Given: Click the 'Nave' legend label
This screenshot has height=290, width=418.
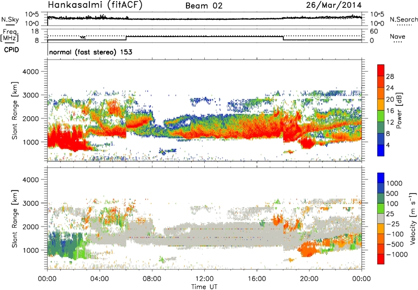Looking at the screenshot, I should (x=398, y=37).
